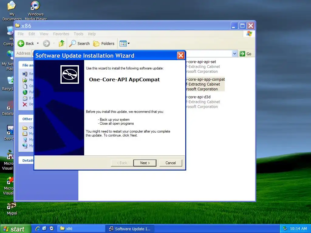Image resolution: width=311 pixels, height=233 pixels.
Task: Click the My Computer icon in Other Places
Action: pos(25,140)
